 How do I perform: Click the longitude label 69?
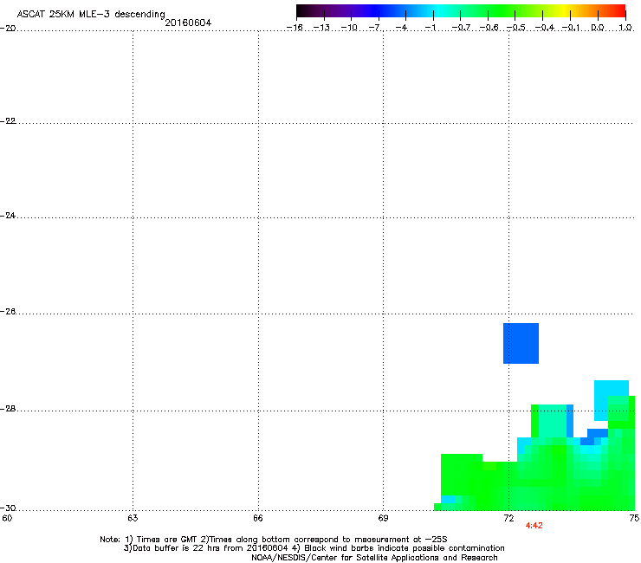(x=383, y=519)
